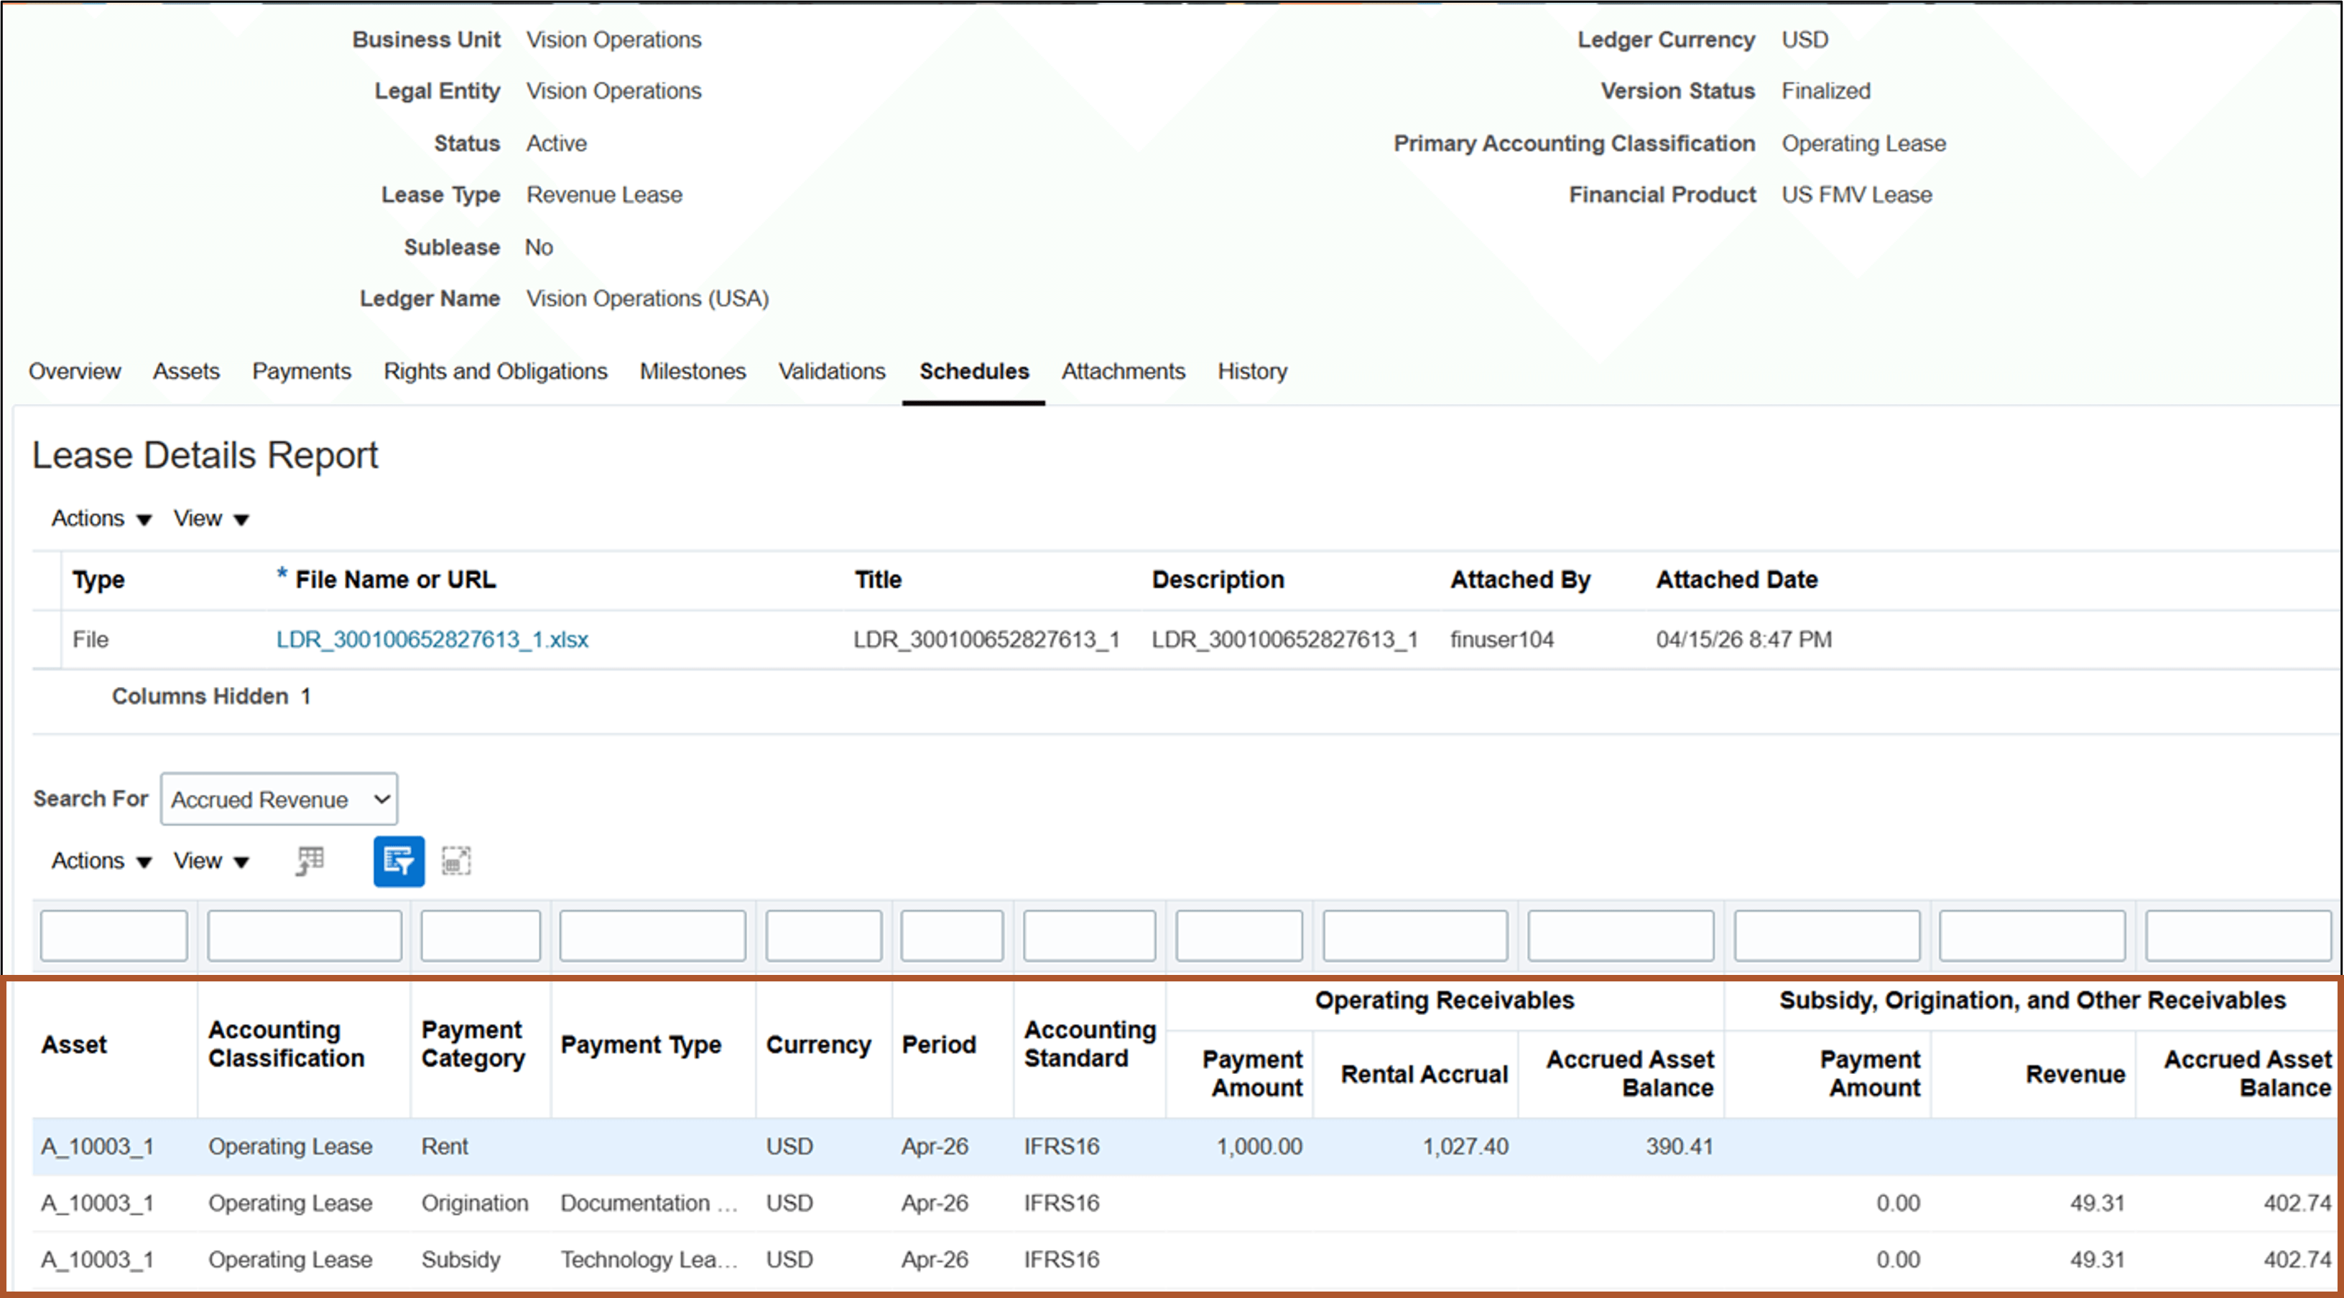Viewport: 2344px width, 1298px height.
Task: Select the Origination payment category row
Action: click(1186, 1203)
